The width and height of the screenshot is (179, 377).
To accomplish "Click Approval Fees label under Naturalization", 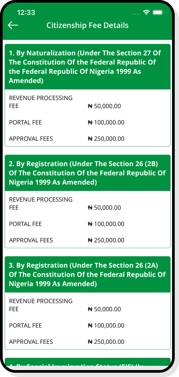I will 31,139.
